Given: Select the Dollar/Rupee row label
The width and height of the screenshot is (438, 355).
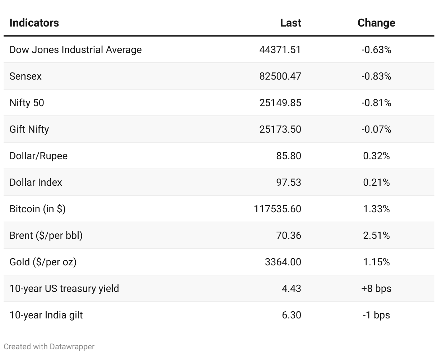Looking at the screenshot, I should point(38,156).
